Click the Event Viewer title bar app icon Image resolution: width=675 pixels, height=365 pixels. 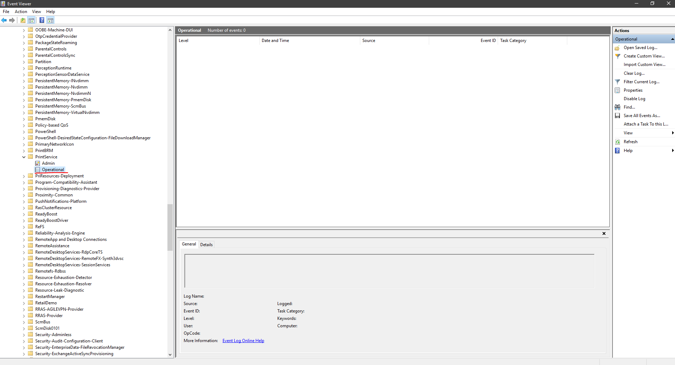coord(3,4)
